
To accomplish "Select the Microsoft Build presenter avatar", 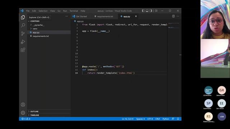I will 208,90.
